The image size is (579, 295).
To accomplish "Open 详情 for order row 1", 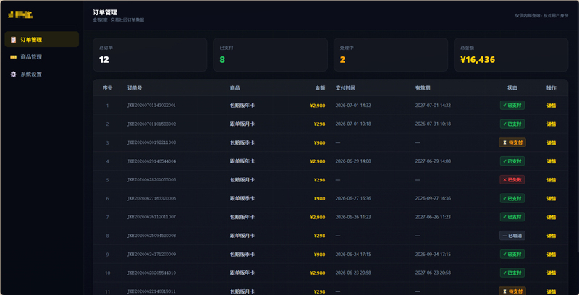I will [551, 106].
